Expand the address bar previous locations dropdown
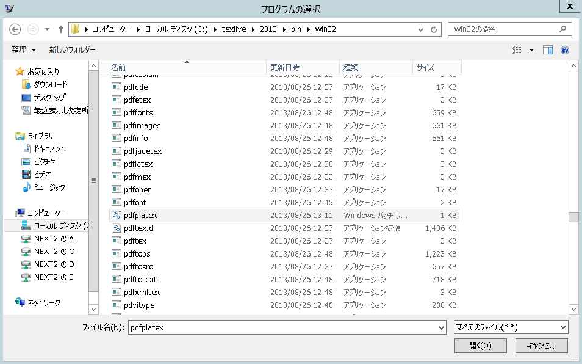This screenshot has width=582, height=364. tap(420, 29)
